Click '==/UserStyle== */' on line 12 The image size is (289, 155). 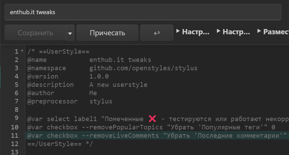pos(60,144)
